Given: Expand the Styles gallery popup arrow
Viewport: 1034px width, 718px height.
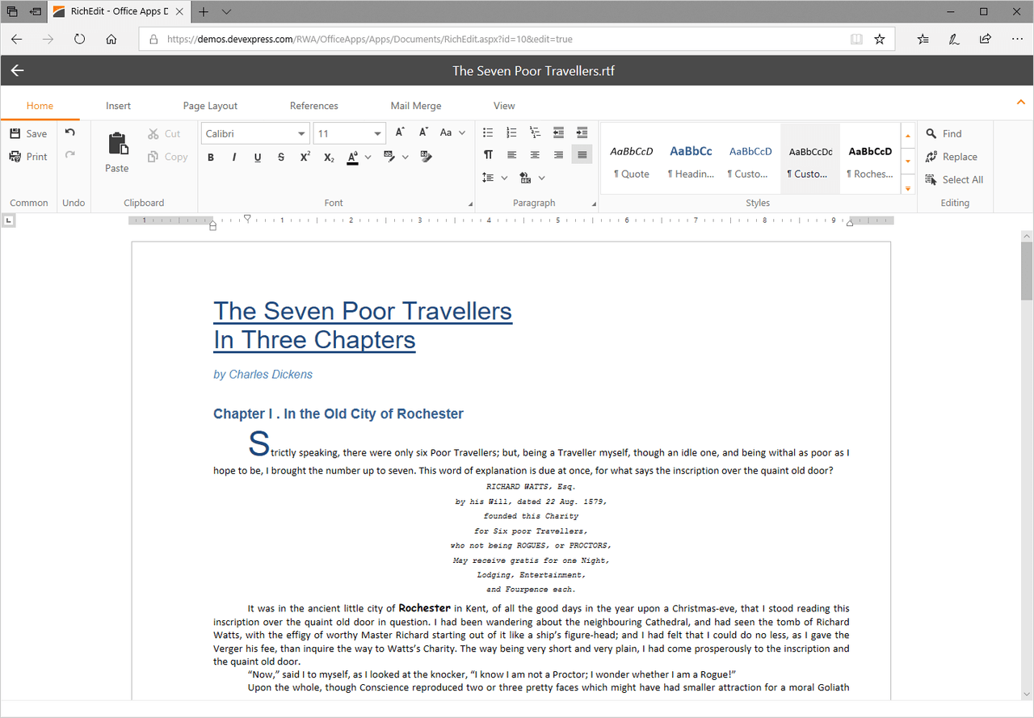Looking at the screenshot, I should 908,187.
